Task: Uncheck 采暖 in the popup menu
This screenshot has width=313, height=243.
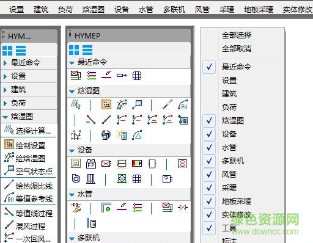Action: click(x=209, y=187)
